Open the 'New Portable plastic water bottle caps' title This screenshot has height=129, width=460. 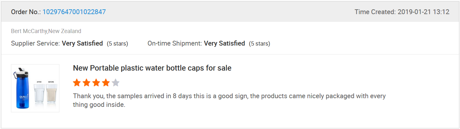[152, 68]
